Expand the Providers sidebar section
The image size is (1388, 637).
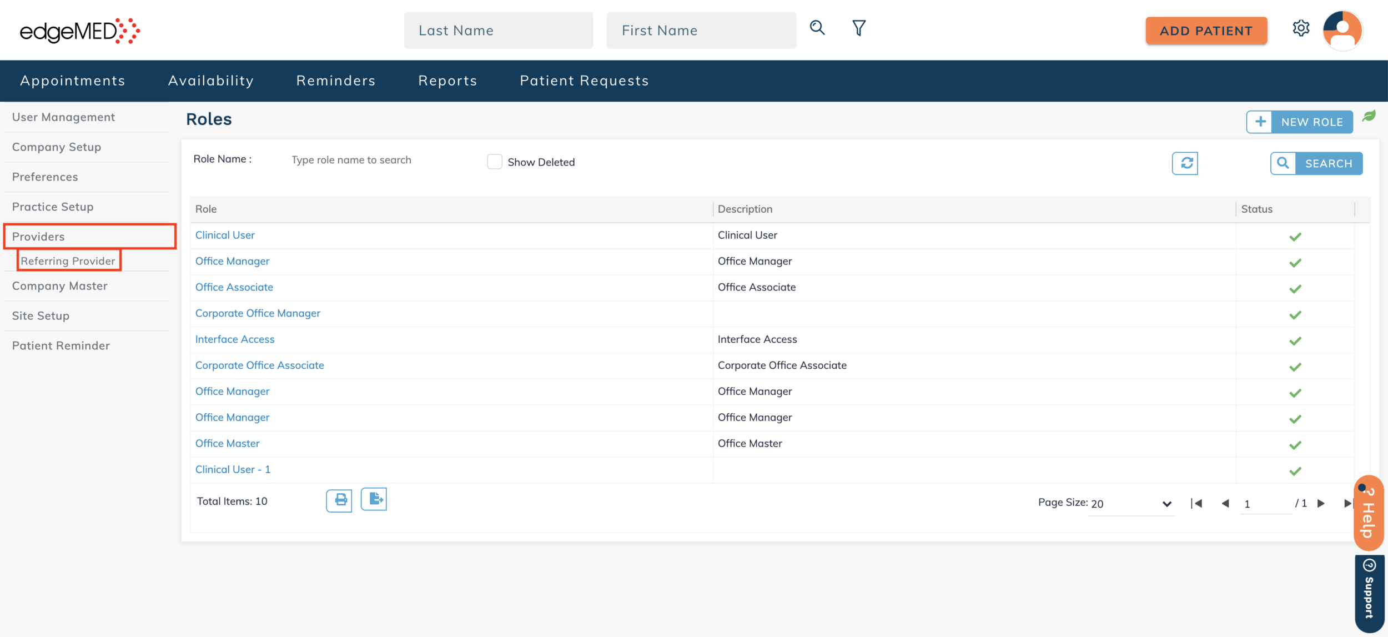[x=38, y=237]
